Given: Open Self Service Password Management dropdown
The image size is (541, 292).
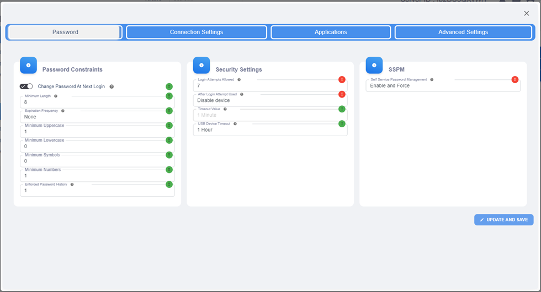Looking at the screenshot, I should pyautogui.click(x=442, y=86).
